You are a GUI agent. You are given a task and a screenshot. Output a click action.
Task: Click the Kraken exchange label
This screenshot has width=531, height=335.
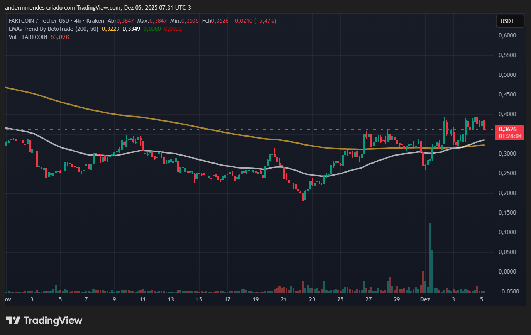click(x=95, y=21)
